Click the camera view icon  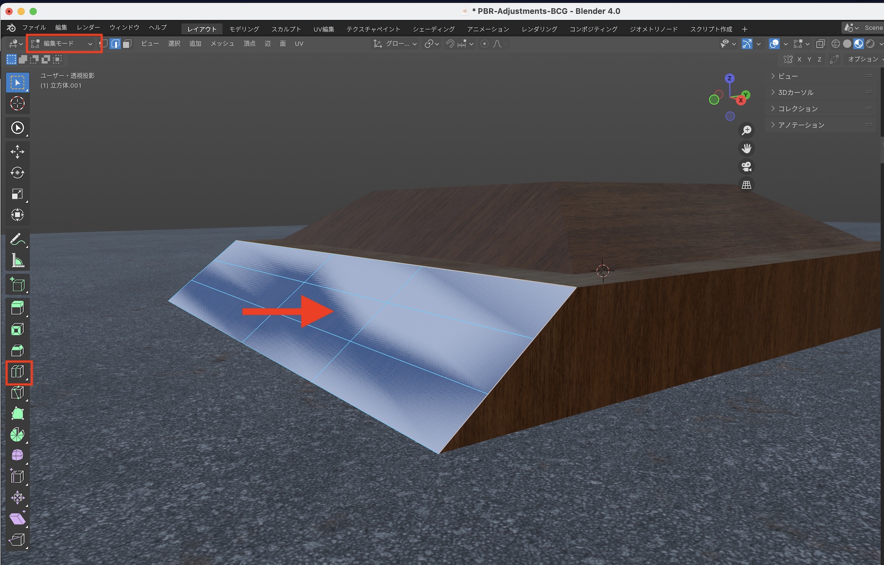[x=746, y=166]
